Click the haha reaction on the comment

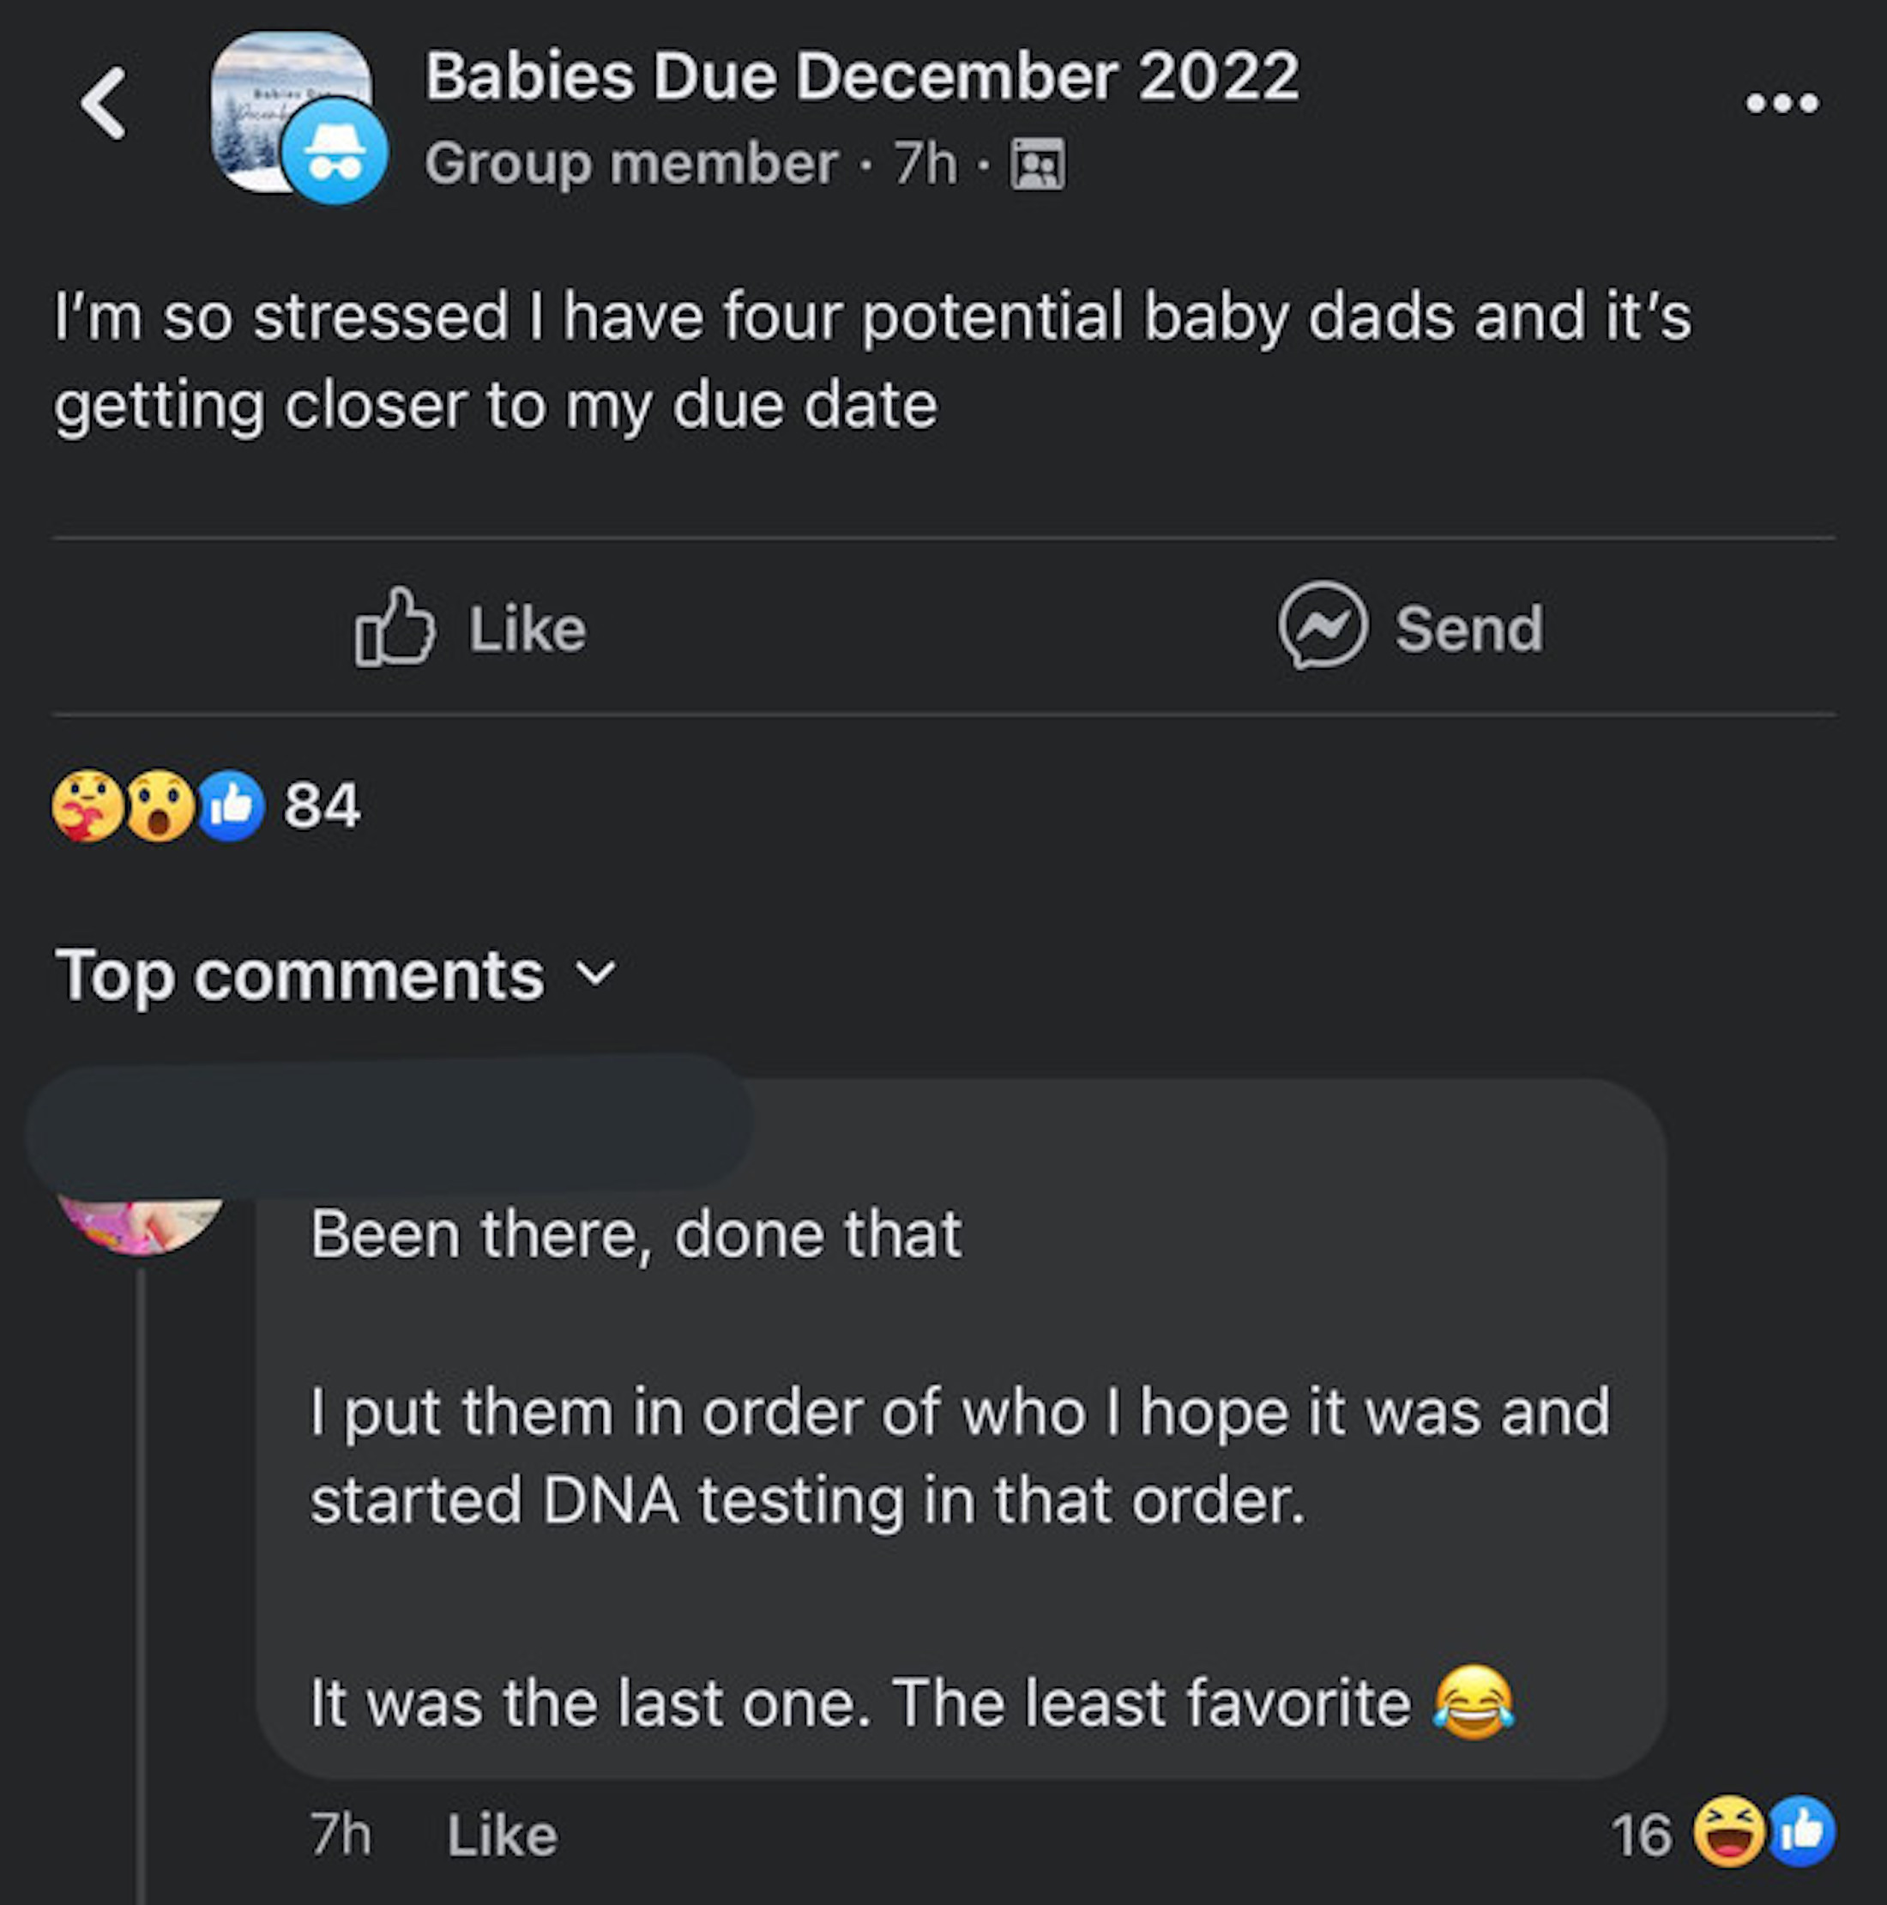(1728, 1832)
